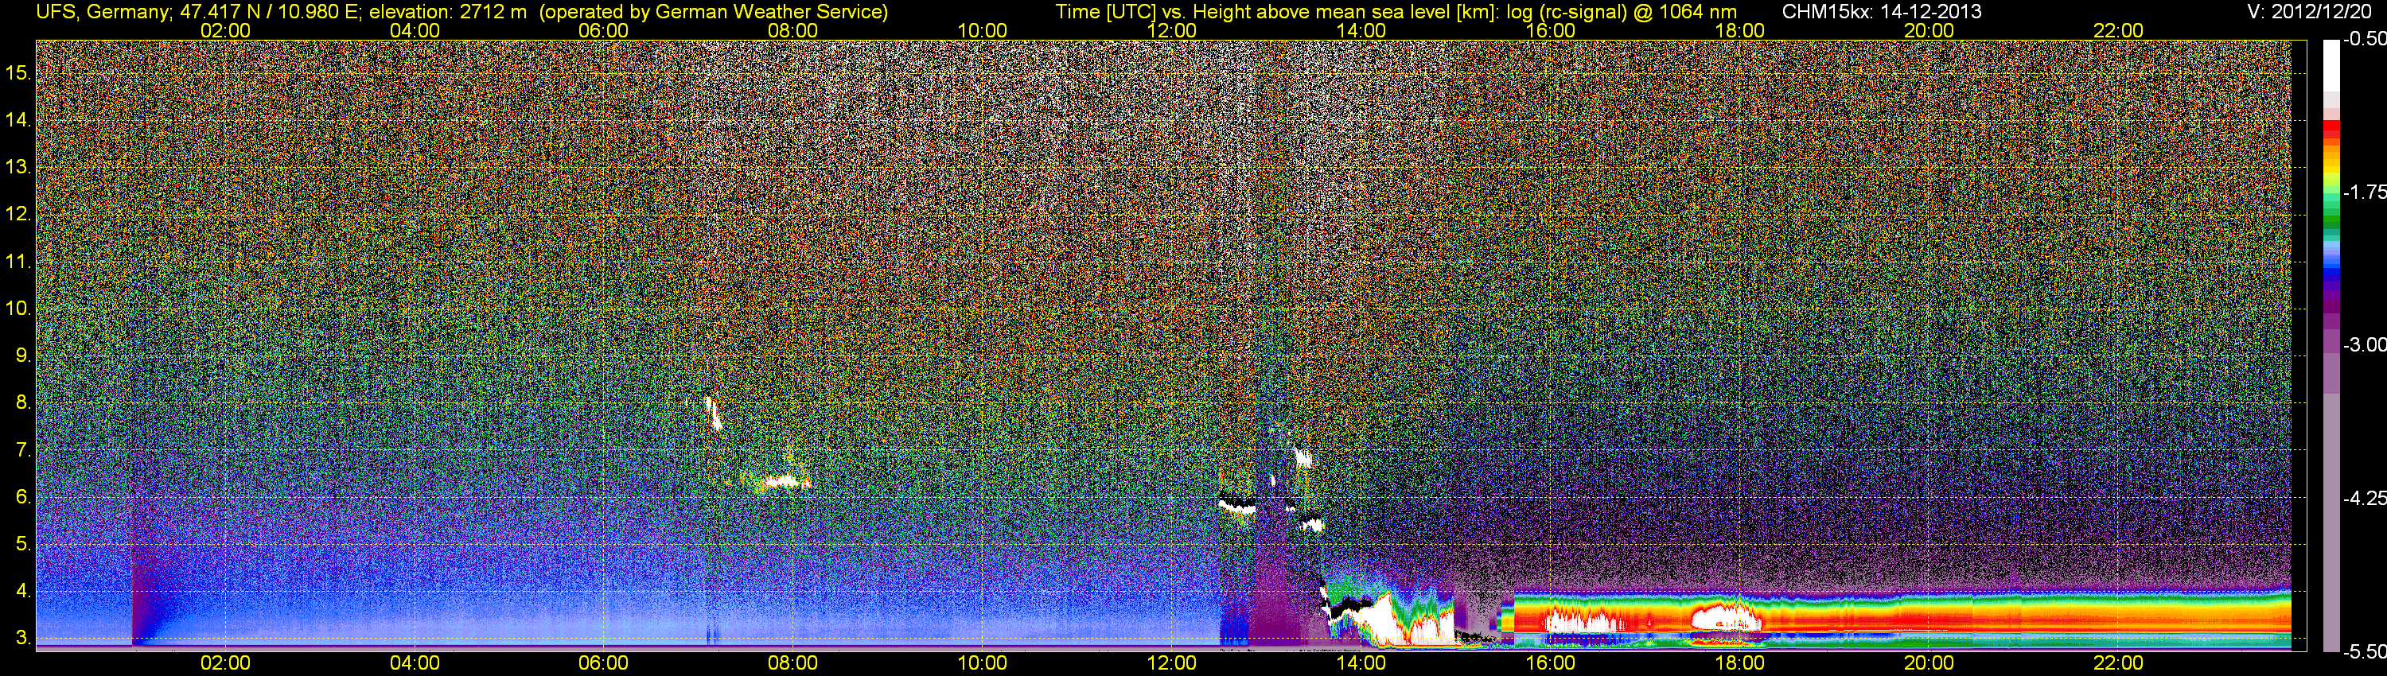This screenshot has width=2387, height=676.
Task: Click the top axis time label 06:00
Action: [603, 30]
